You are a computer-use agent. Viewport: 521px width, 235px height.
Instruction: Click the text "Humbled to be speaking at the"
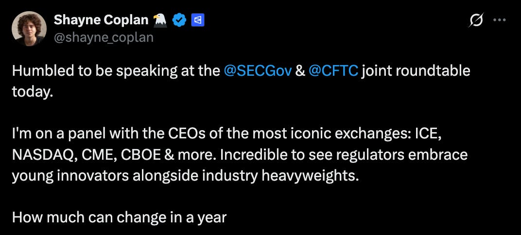pyautogui.click(x=116, y=72)
